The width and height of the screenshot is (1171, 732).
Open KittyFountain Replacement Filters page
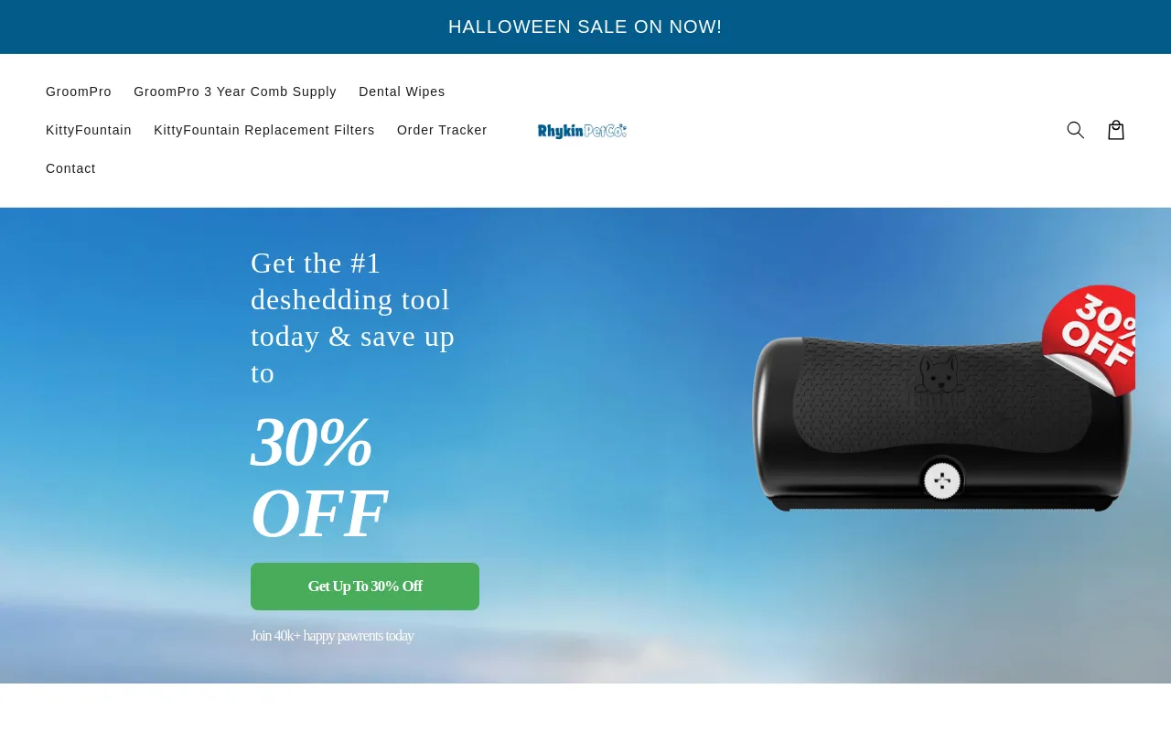(x=264, y=130)
